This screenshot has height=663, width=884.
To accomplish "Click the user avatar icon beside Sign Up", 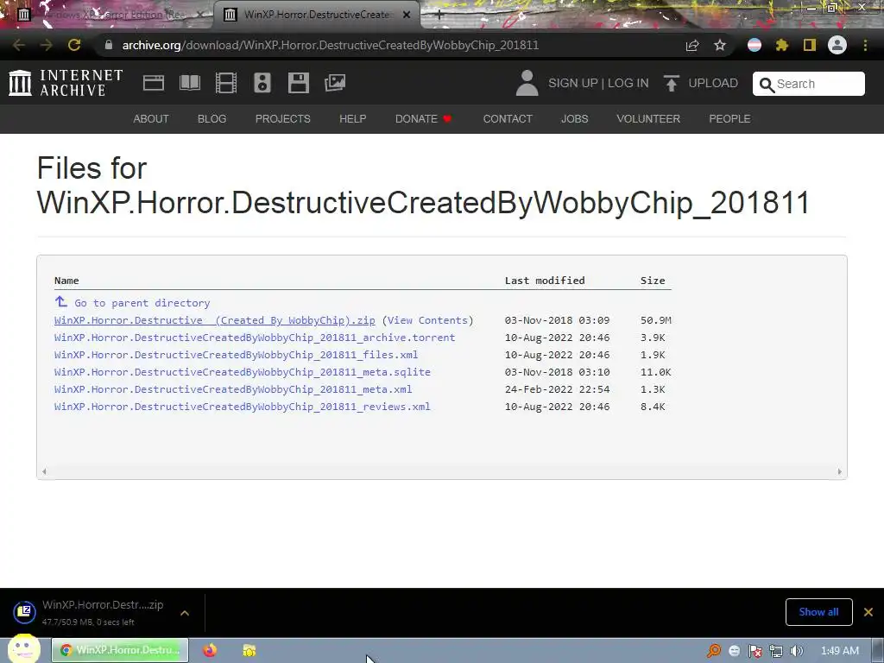I will [x=527, y=83].
